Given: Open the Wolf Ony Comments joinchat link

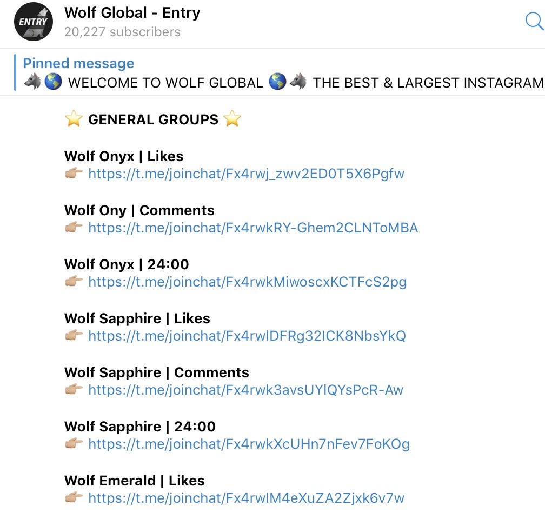Looking at the screenshot, I should point(252,228).
